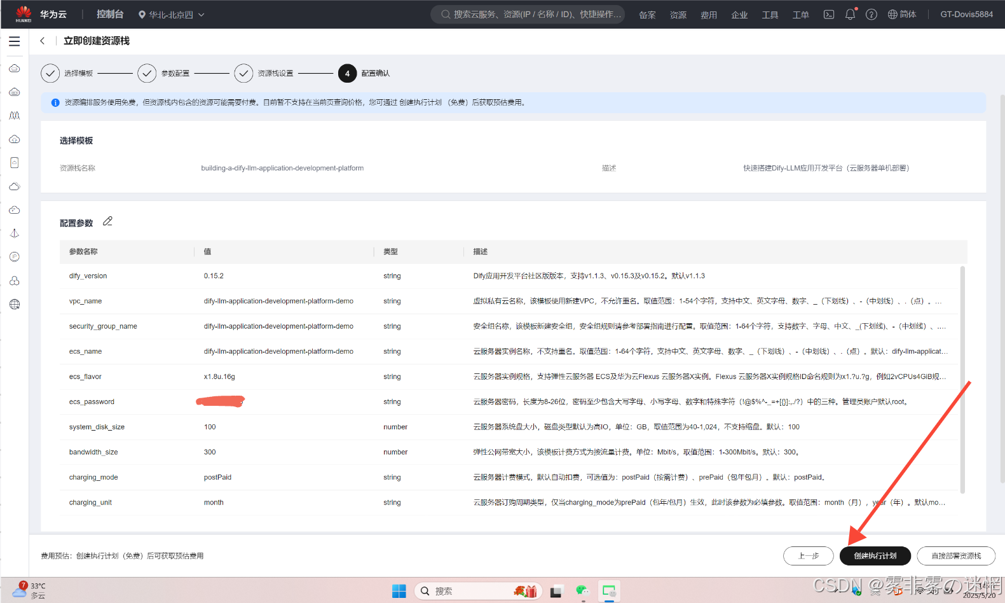Open the Windows Start button

(399, 591)
